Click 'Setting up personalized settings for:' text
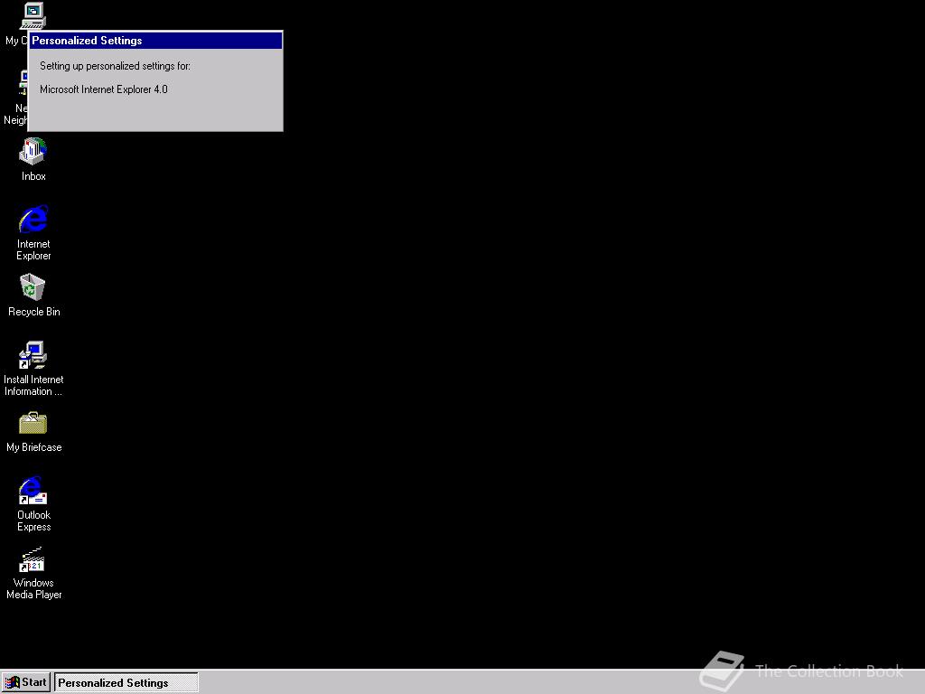This screenshot has height=694, width=925. coord(115,65)
